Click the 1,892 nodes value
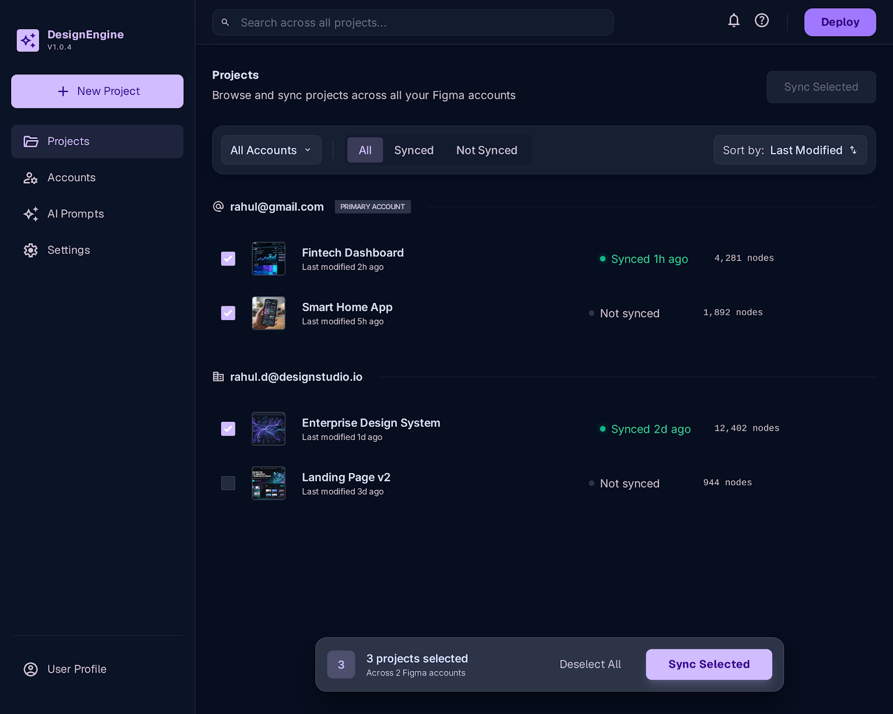Image resolution: width=893 pixels, height=714 pixels. pyautogui.click(x=733, y=313)
